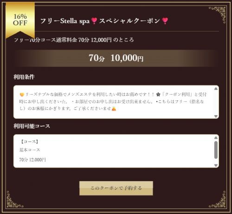This screenshot has height=214, width=232.
Task: Click the 16% OFF gold ribbon badge
Action: pos(20,20)
